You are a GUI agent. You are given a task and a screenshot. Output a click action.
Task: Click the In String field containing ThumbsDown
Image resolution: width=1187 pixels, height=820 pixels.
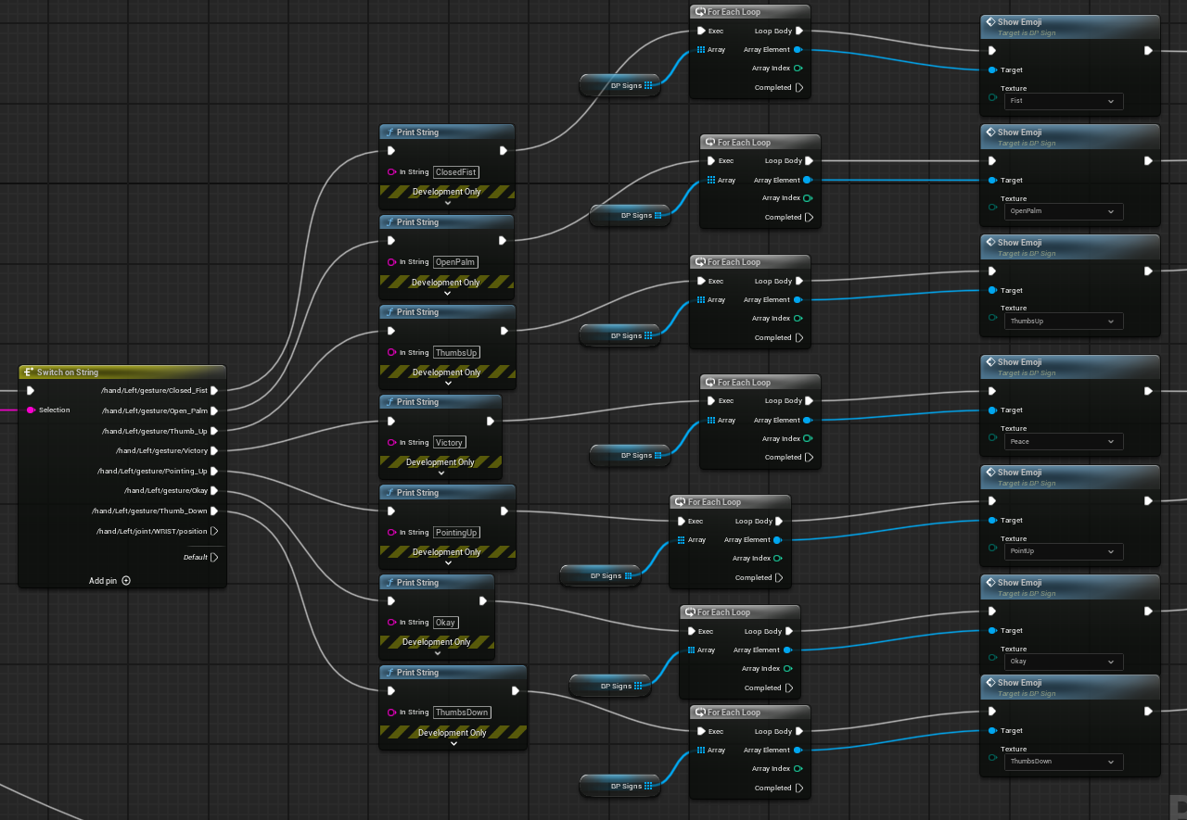tap(461, 712)
